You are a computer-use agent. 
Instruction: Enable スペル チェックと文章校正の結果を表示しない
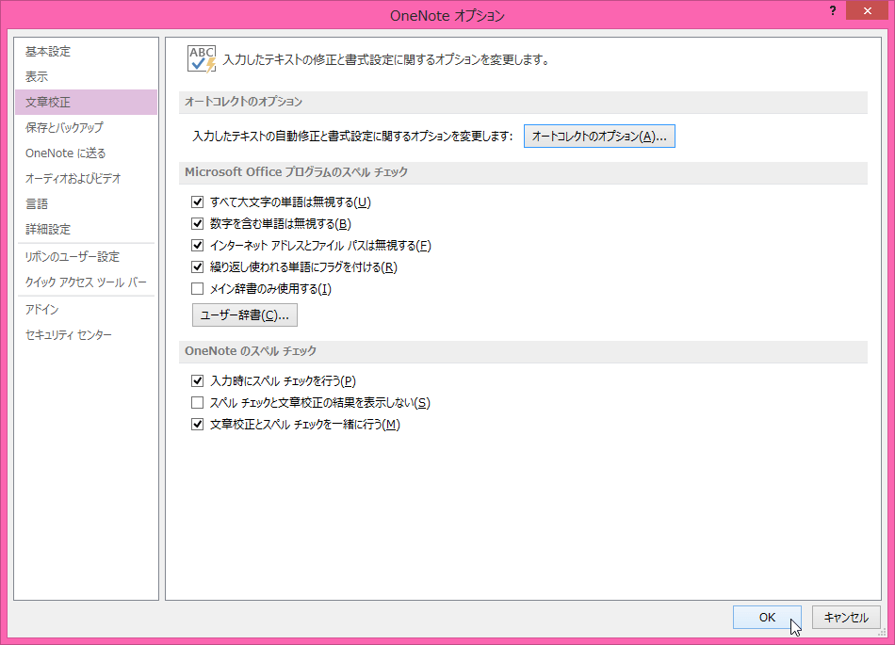tap(198, 403)
